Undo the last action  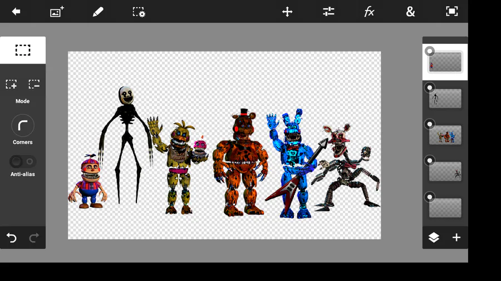(x=12, y=238)
